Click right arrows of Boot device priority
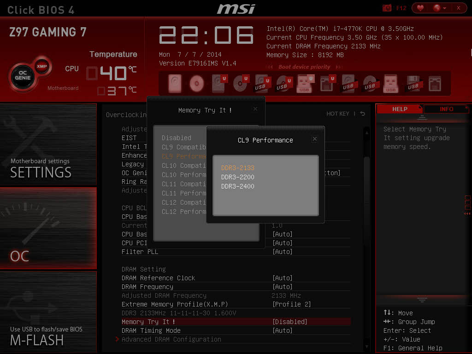This screenshot has height=354, width=472. 339,67
